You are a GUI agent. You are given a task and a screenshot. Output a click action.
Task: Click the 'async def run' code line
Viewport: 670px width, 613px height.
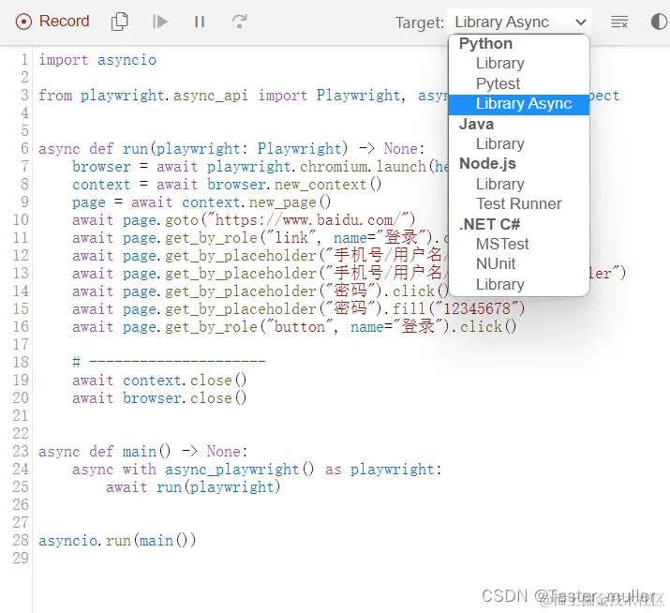(x=231, y=149)
